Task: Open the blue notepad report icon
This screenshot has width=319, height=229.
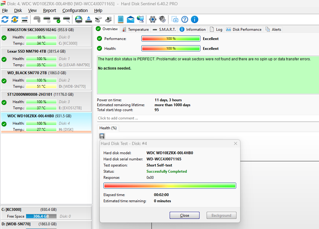Action: coord(121,19)
